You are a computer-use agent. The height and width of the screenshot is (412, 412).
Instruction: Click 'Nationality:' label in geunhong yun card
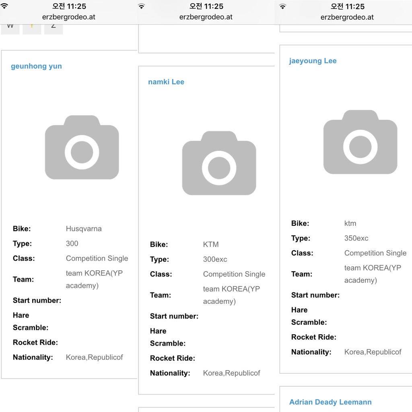(33, 357)
